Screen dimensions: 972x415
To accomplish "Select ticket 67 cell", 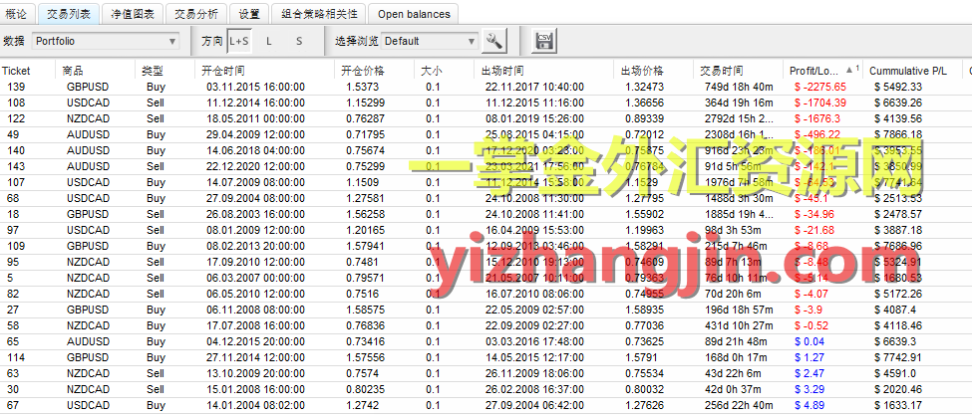I will coord(13,405).
